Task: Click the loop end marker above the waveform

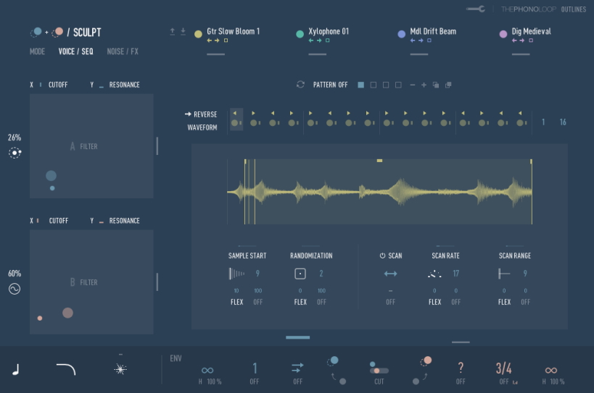Action: click(531, 161)
